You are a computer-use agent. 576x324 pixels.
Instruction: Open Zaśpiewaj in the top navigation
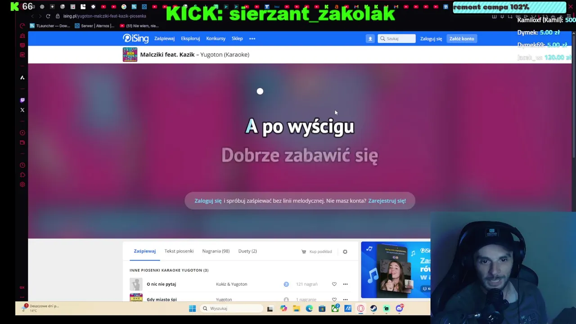pyautogui.click(x=164, y=39)
